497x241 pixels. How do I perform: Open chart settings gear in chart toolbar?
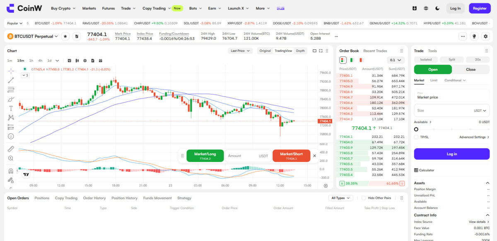[x=85, y=60]
